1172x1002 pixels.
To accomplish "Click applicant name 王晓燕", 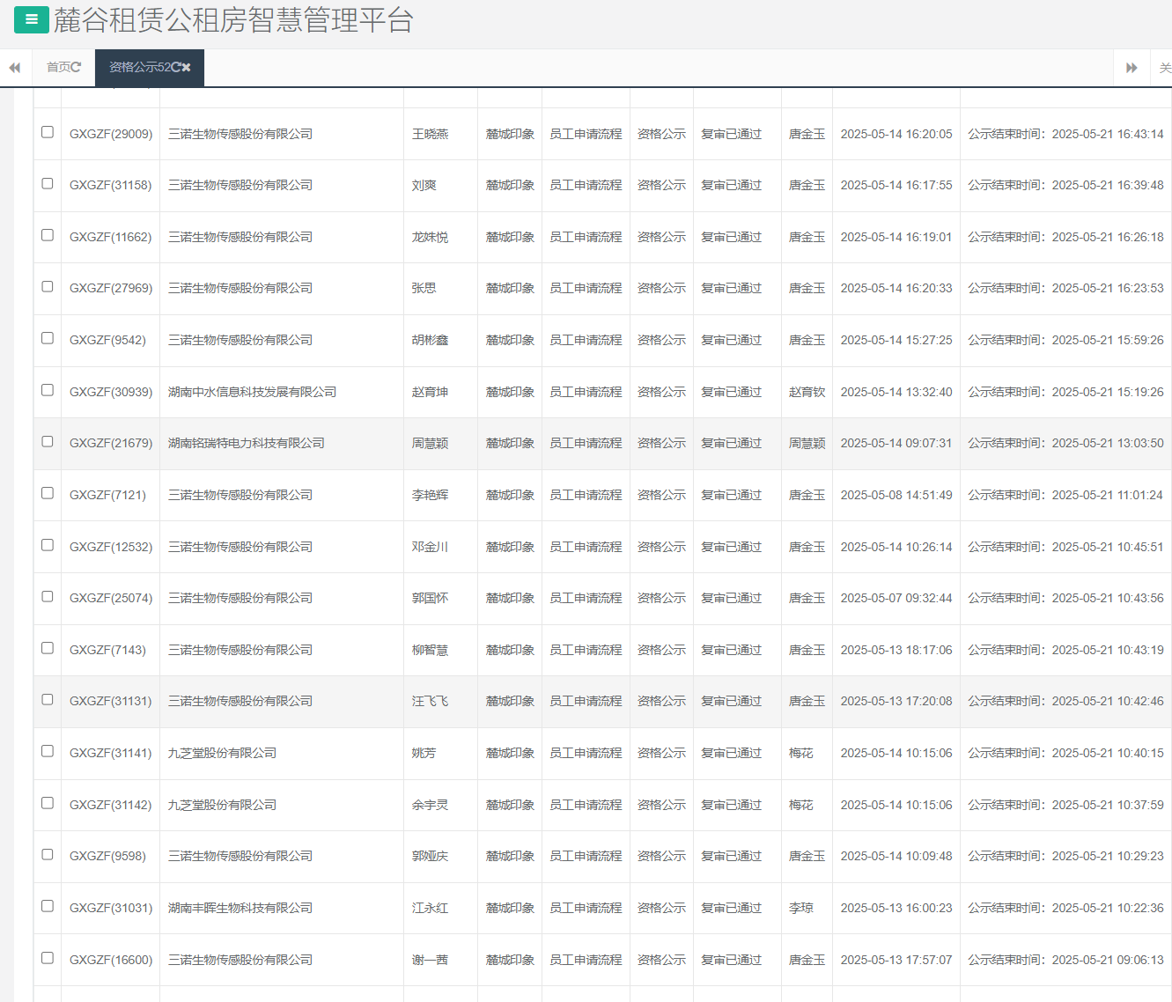I will click(430, 134).
